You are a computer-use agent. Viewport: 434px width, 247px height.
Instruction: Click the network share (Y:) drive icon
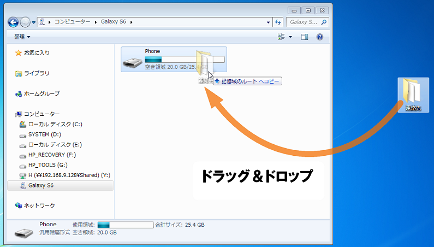(23, 176)
